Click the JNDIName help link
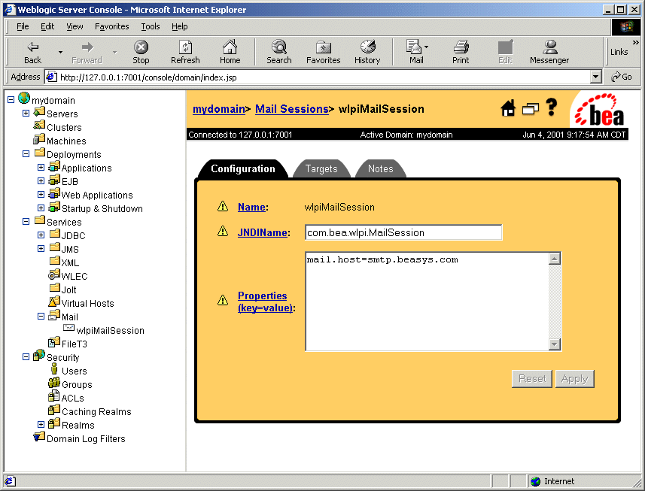This screenshot has height=491, width=645. [x=263, y=232]
